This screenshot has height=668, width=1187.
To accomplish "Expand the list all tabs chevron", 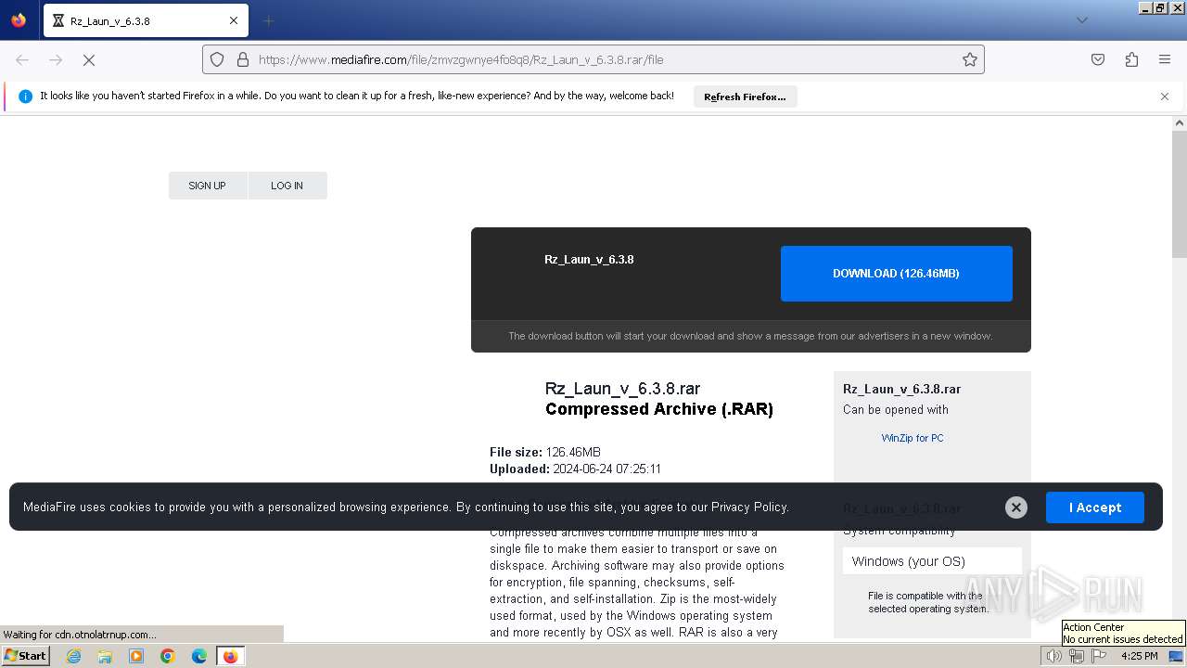I will point(1081,20).
